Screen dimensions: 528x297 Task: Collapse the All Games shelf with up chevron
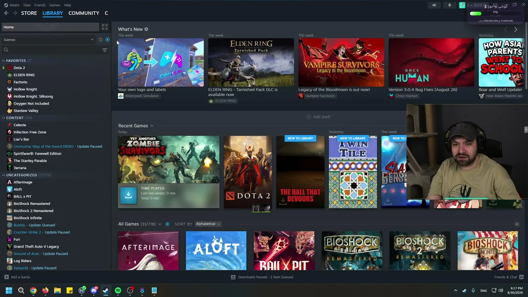(517, 224)
